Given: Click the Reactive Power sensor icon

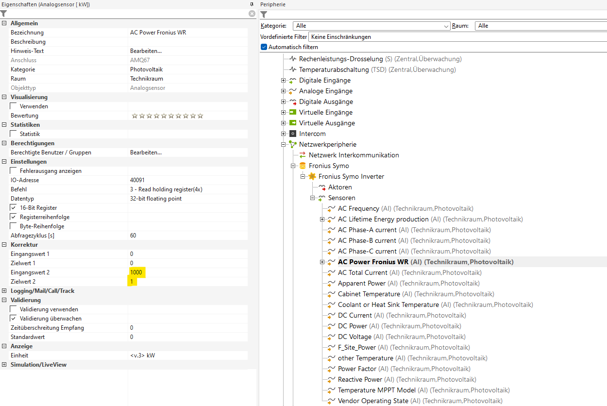Looking at the screenshot, I should pos(332,379).
